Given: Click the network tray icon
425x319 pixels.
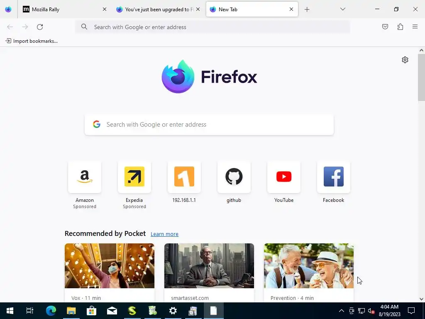Looking at the screenshot, I should click(x=361, y=311).
